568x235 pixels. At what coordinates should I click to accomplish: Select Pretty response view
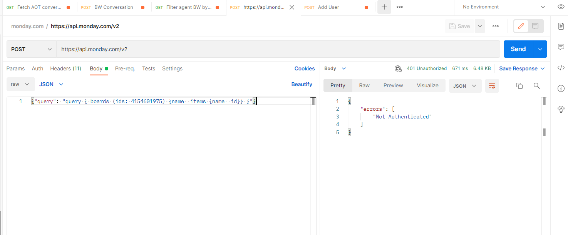[338, 85]
